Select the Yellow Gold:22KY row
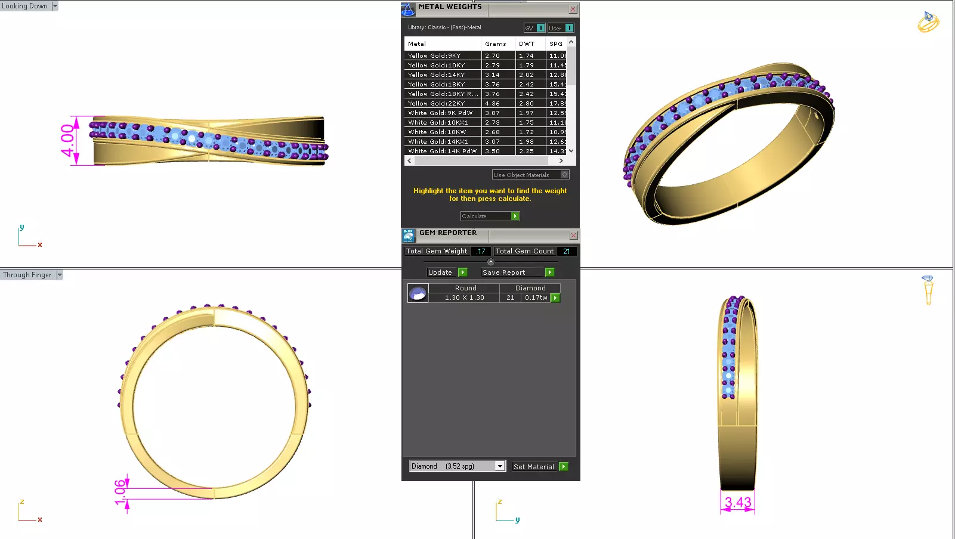The image size is (955, 539). (x=486, y=103)
